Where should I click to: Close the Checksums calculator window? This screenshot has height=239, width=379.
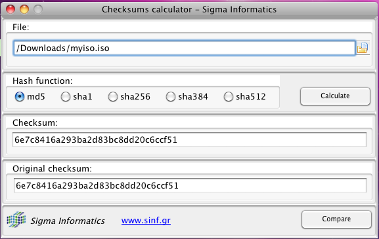(x=11, y=9)
